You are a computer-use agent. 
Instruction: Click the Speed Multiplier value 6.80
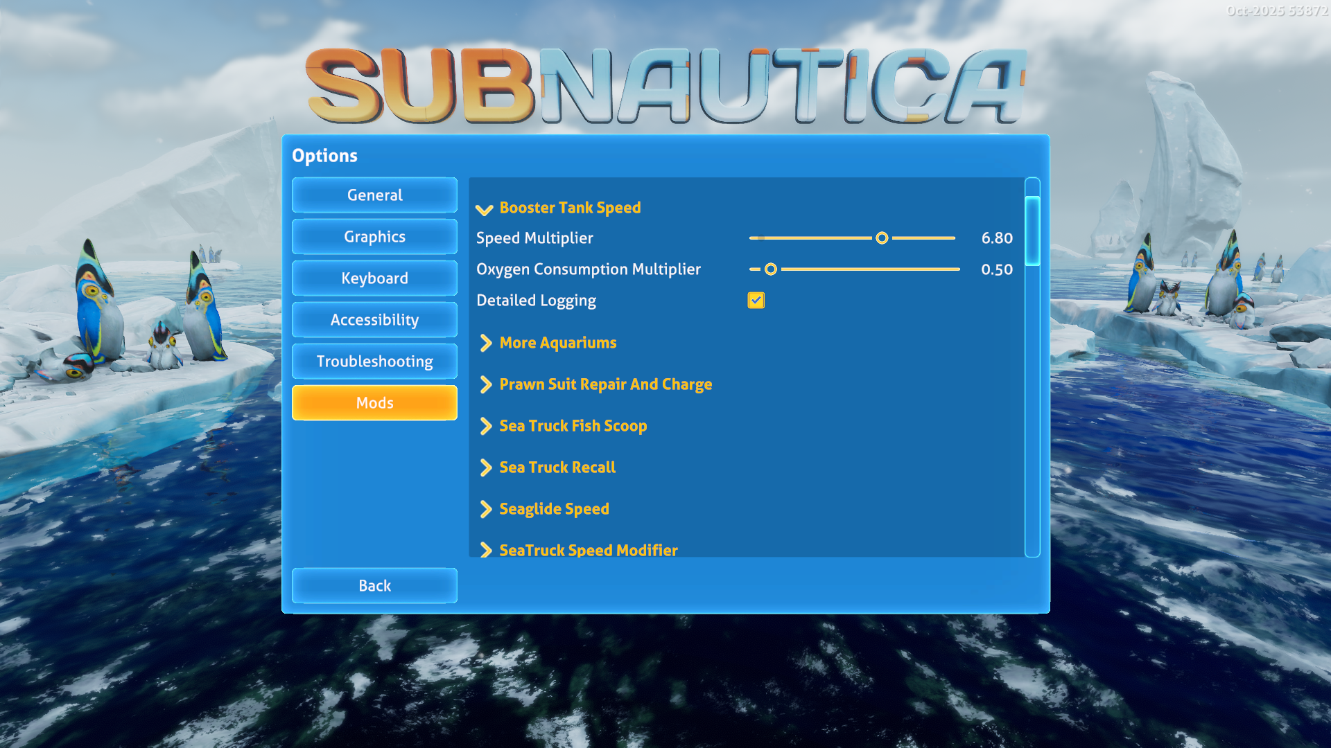pos(997,238)
